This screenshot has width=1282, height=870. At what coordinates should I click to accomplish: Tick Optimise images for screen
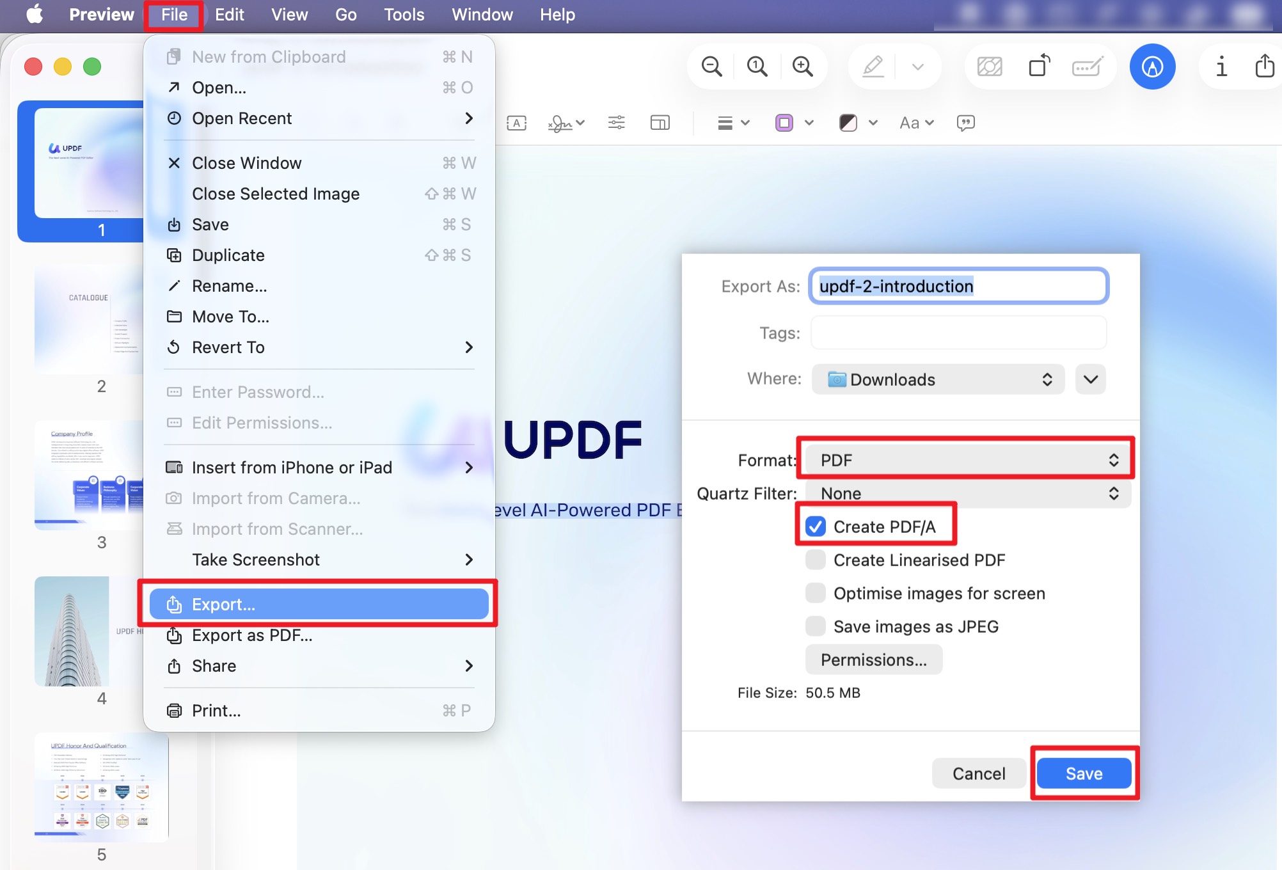point(816,593)
